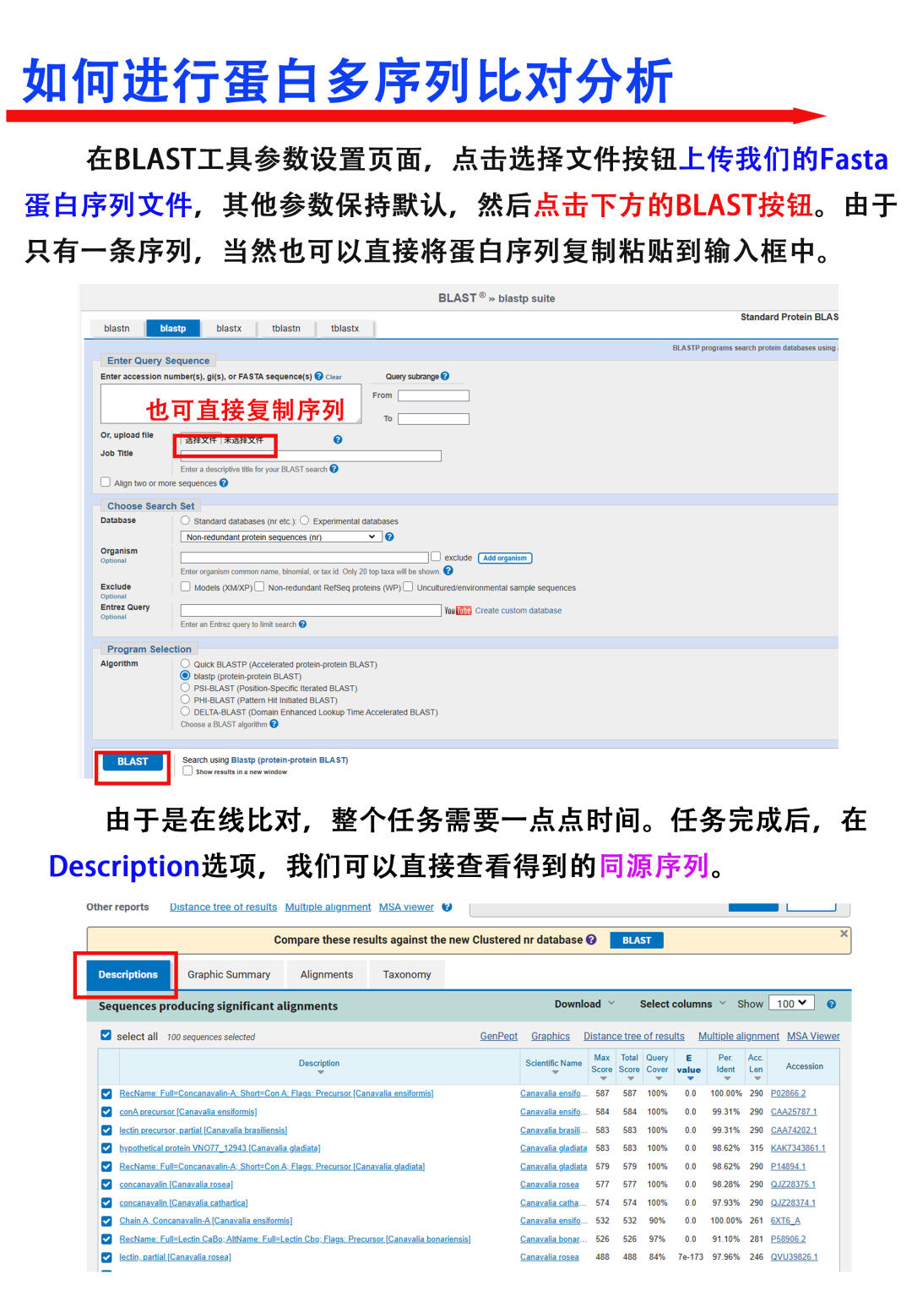Open Non-redundant protein sequences database dropdown
The width and height of the screenshot is (912, 1291).
(x=280, y=537)
